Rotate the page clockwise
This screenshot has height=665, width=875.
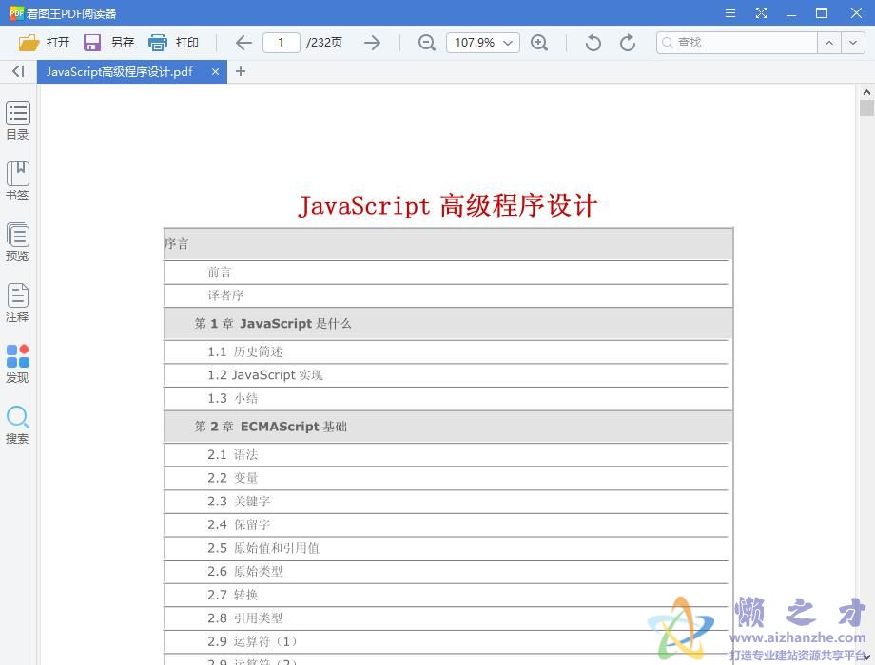pos(627,42)
